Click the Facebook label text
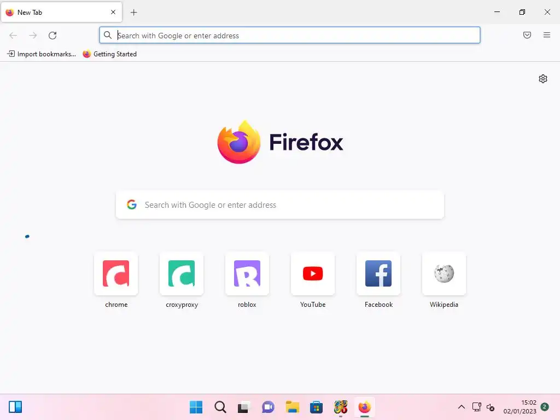The width and height of the screenshot is (560, 420). (x=378, y=305)
